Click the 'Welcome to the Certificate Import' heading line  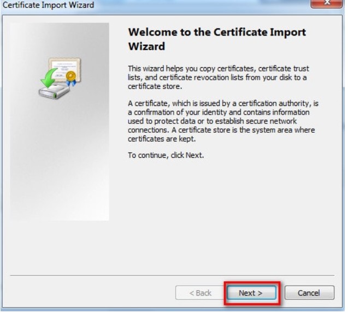(x=217, y=32)
